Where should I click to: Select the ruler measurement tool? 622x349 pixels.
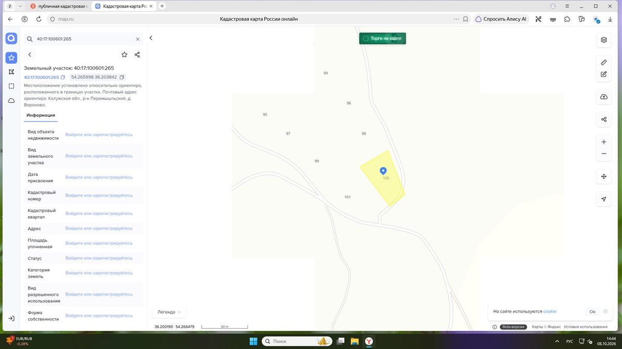tap(604, 63)
